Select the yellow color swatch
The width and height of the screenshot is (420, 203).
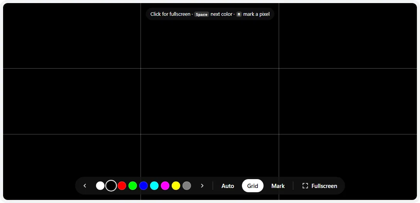pyautogui.click(x=176, y=186)
